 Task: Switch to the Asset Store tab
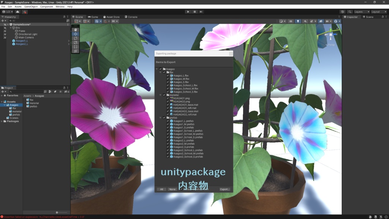click(x=111, y=17)
